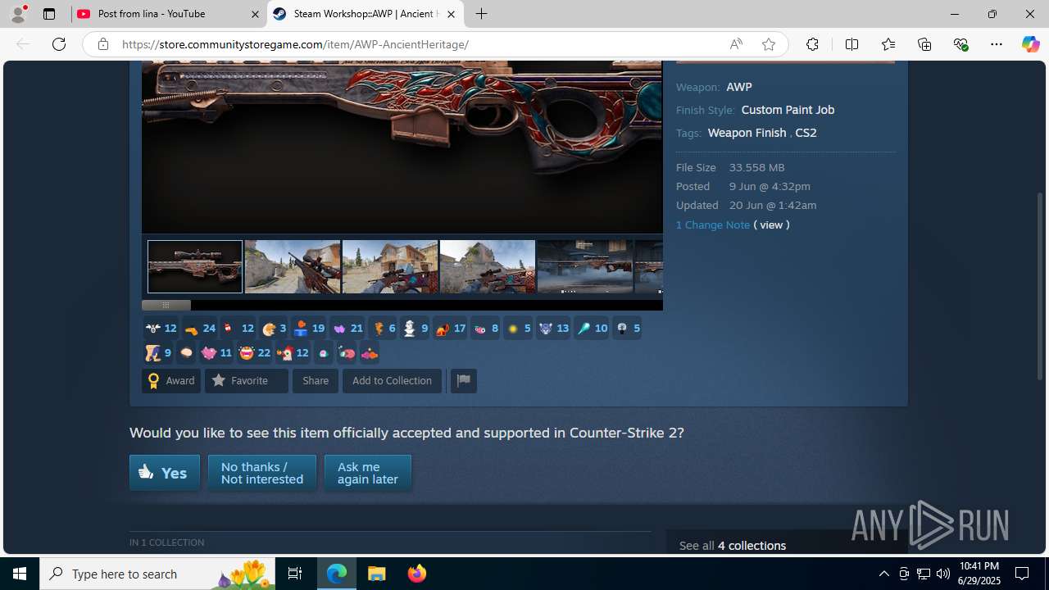The image size is (1049, 590).
Task: Click the purple award reaction with count 21
Action: click(x=347, y=329)
